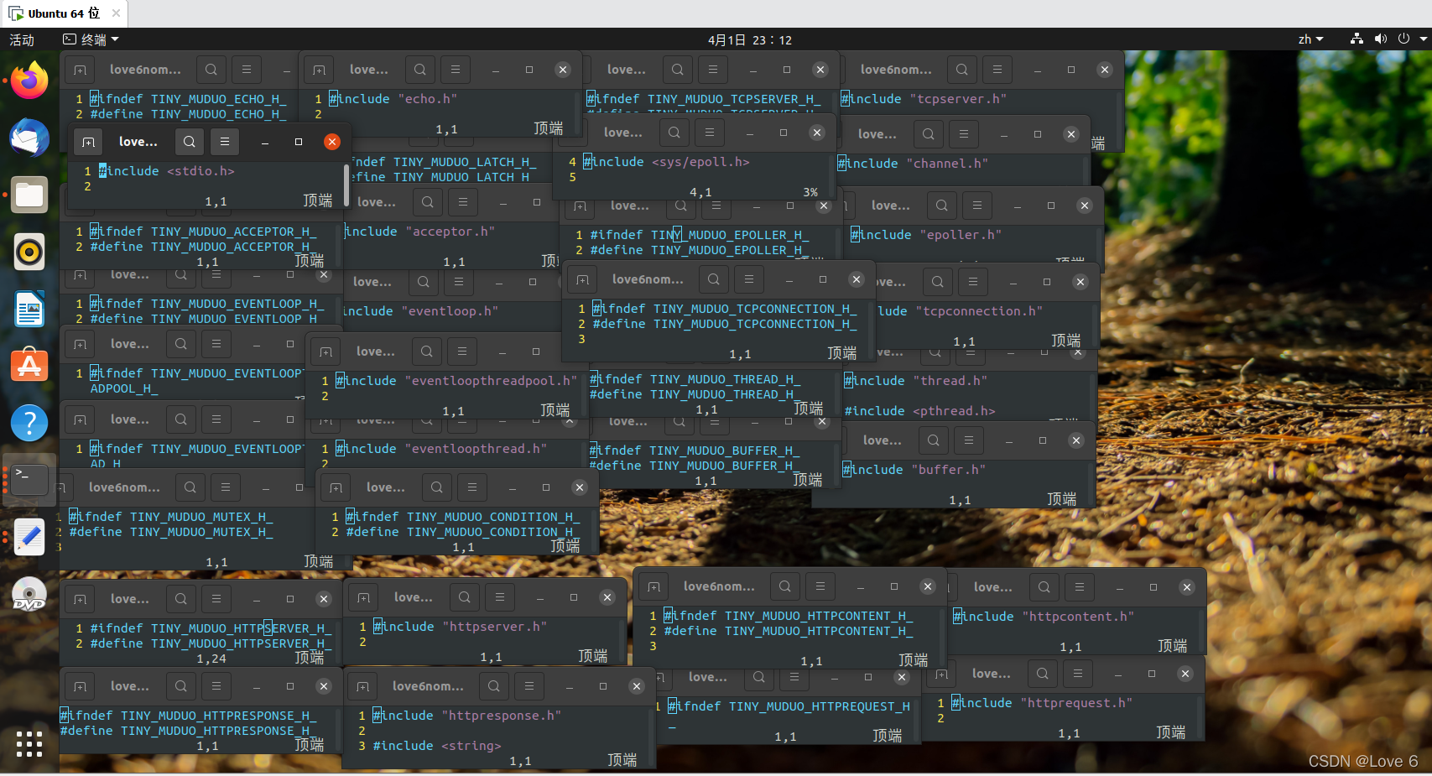Open Rhythmbox music player from the dock

29,252
